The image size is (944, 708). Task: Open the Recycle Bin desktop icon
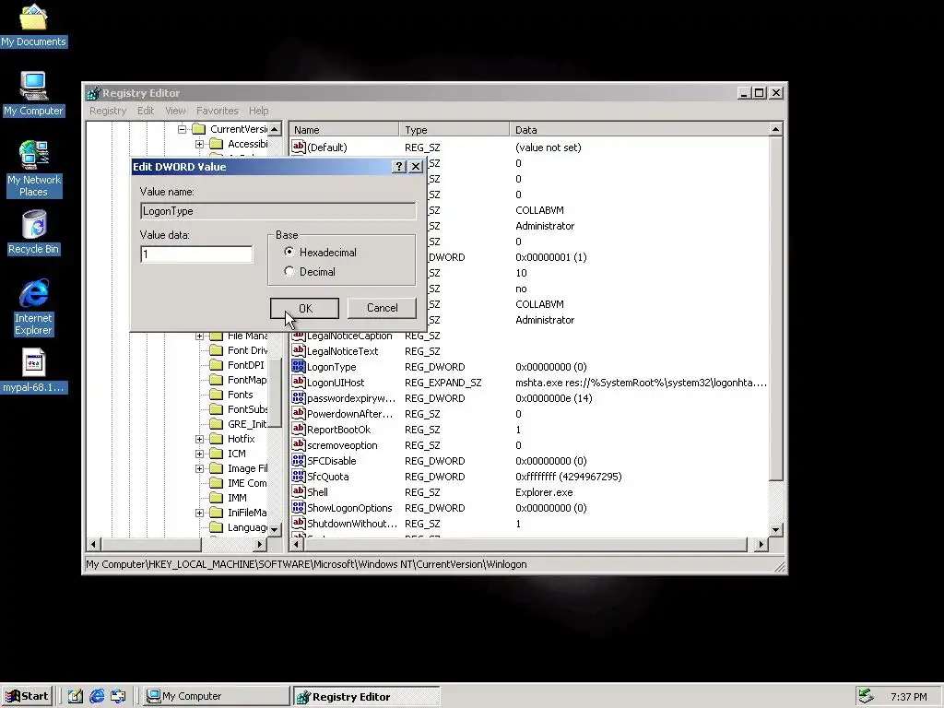(33, 232)
